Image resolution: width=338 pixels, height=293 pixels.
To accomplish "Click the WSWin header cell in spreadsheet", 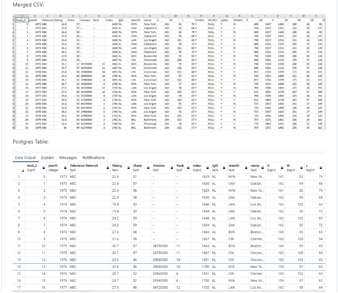I will (x=239, y=20).
